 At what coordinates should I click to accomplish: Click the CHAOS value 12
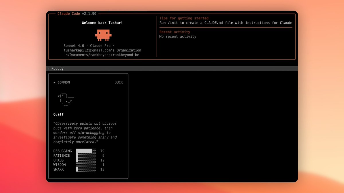point(102,160)
